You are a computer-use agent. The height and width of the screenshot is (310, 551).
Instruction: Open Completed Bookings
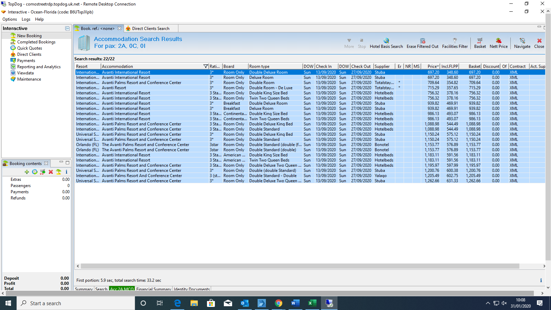click(36, 42)
